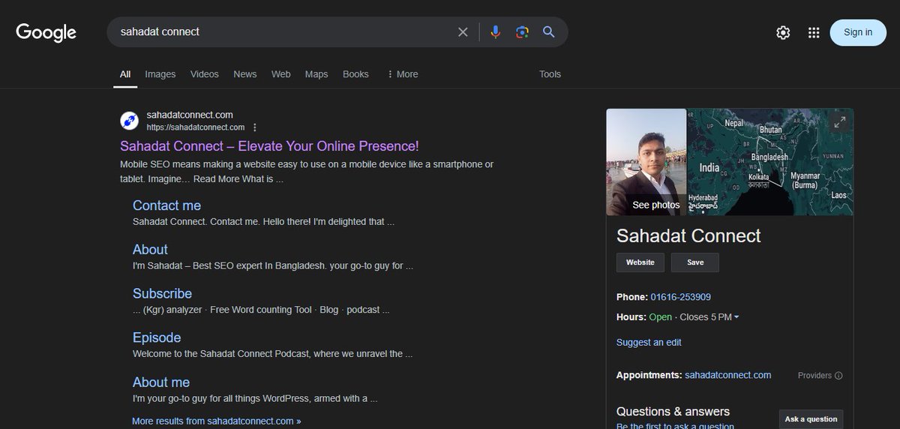Screen dimensions: 900x429
Task: Click the sahadatconnect.com site favicon
Action: (x=130, y=121)
